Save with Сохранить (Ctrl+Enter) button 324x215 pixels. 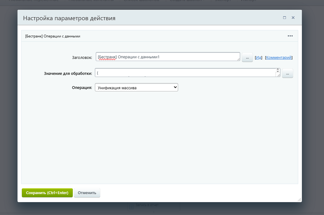[x=47, y=193]
